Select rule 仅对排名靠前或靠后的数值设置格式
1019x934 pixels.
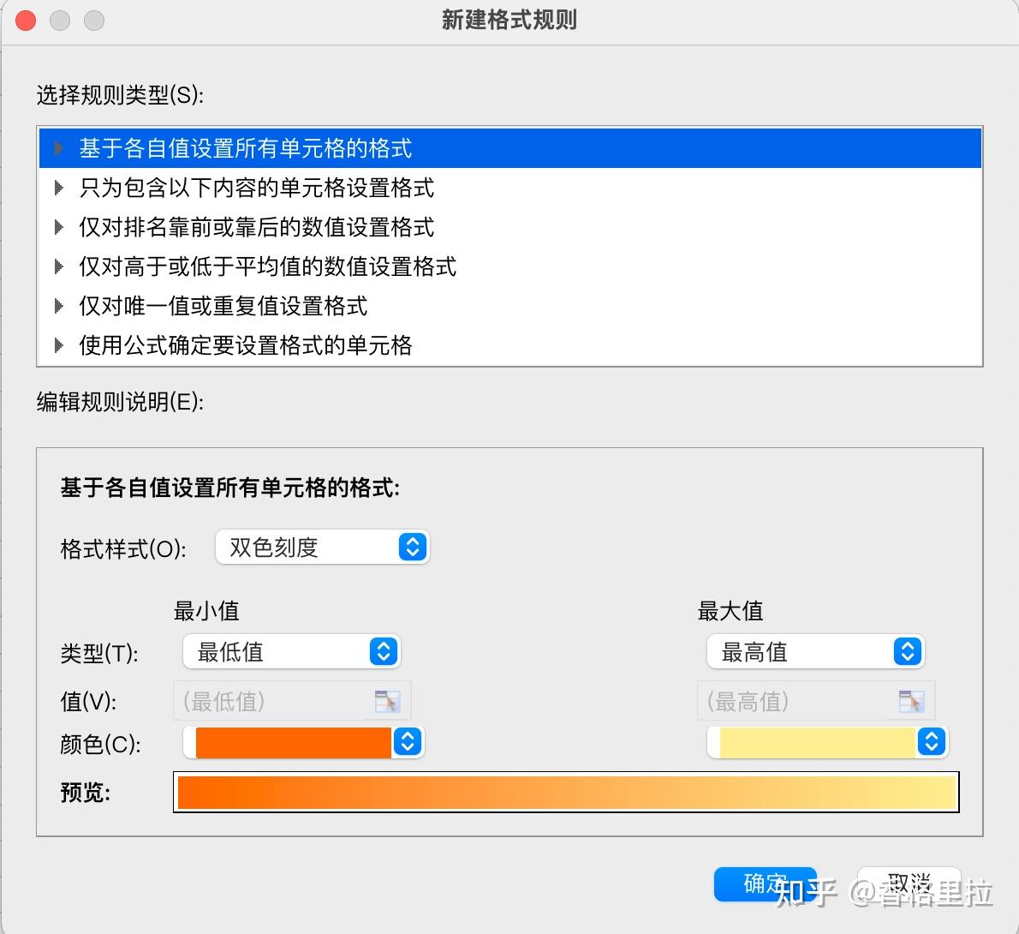(x=256, y=227)
